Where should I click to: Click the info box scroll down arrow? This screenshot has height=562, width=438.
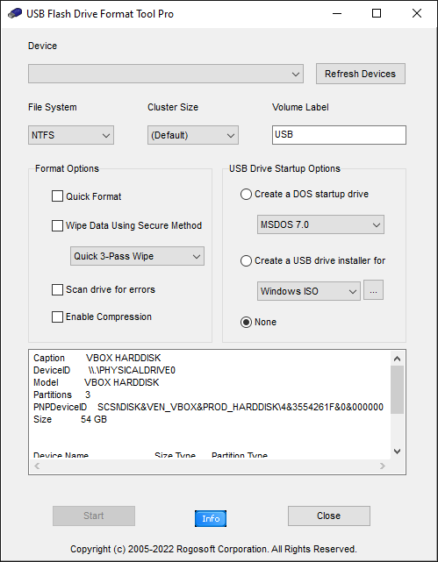[397, 452]
